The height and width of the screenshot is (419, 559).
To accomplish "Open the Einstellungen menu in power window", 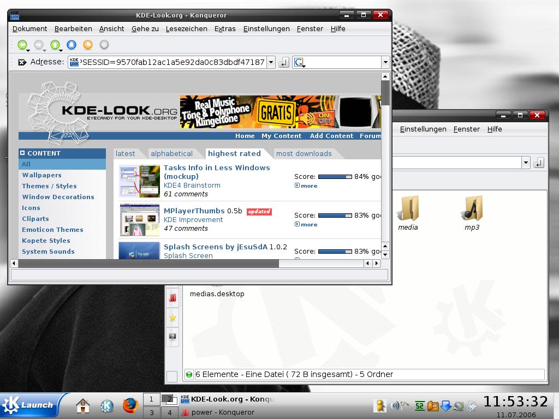I will (423, 129).
